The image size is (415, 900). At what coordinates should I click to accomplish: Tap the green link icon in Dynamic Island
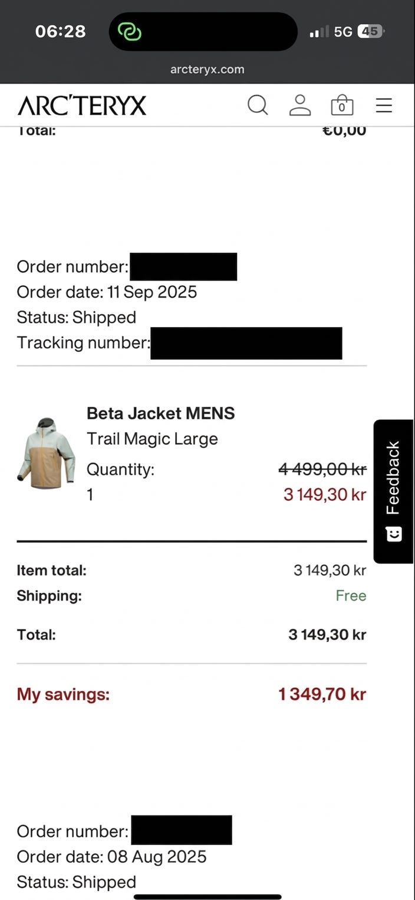(129, 31)
